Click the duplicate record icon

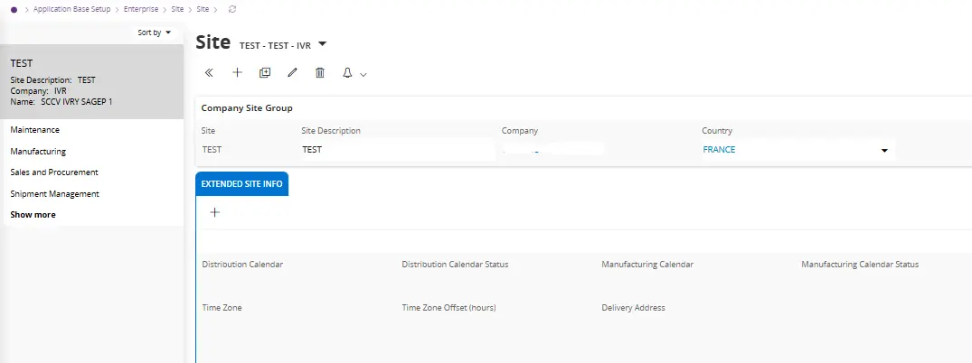[x=264, y=73]
